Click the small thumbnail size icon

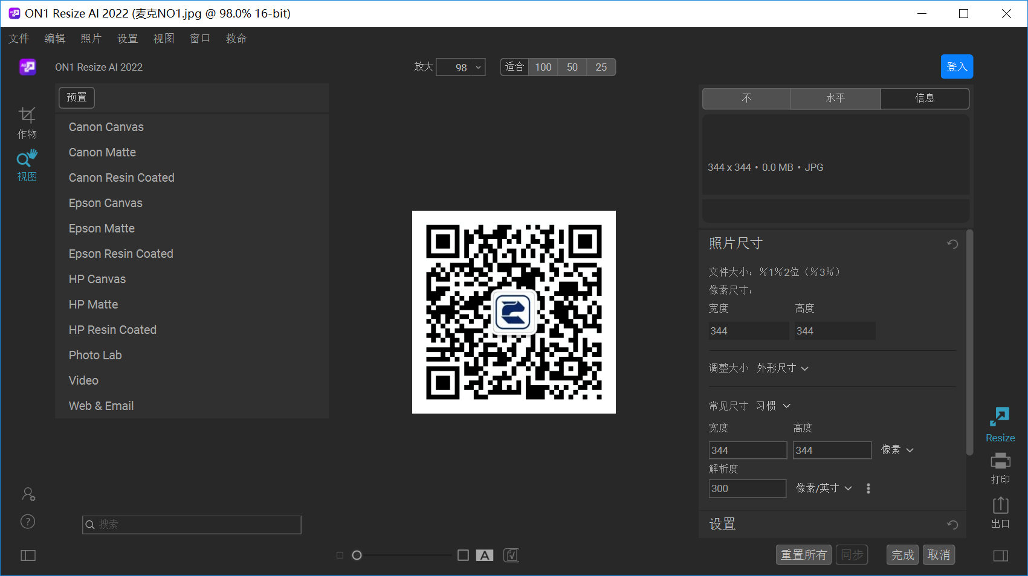click(340, 555)
